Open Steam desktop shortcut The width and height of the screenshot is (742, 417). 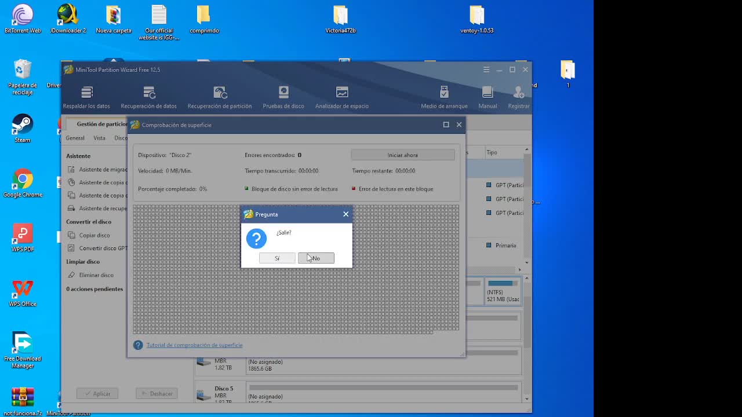point(23,128)
